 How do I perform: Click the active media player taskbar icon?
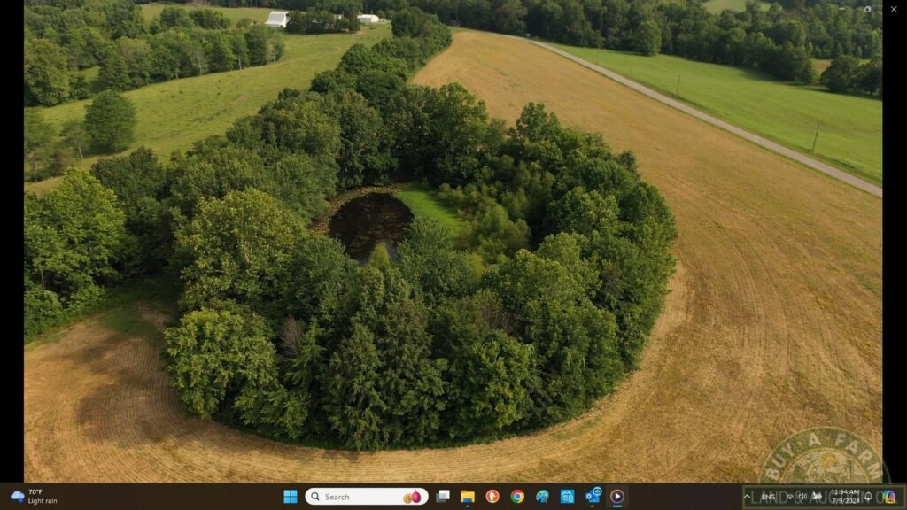pyautogui.click(x=617, y=497)
